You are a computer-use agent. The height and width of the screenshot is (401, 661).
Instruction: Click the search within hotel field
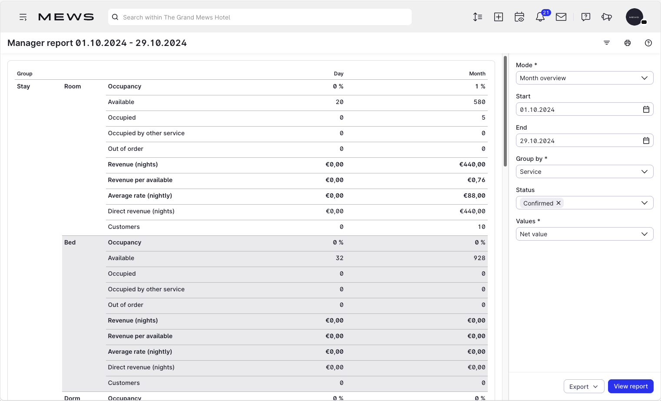tap(260, 17)
